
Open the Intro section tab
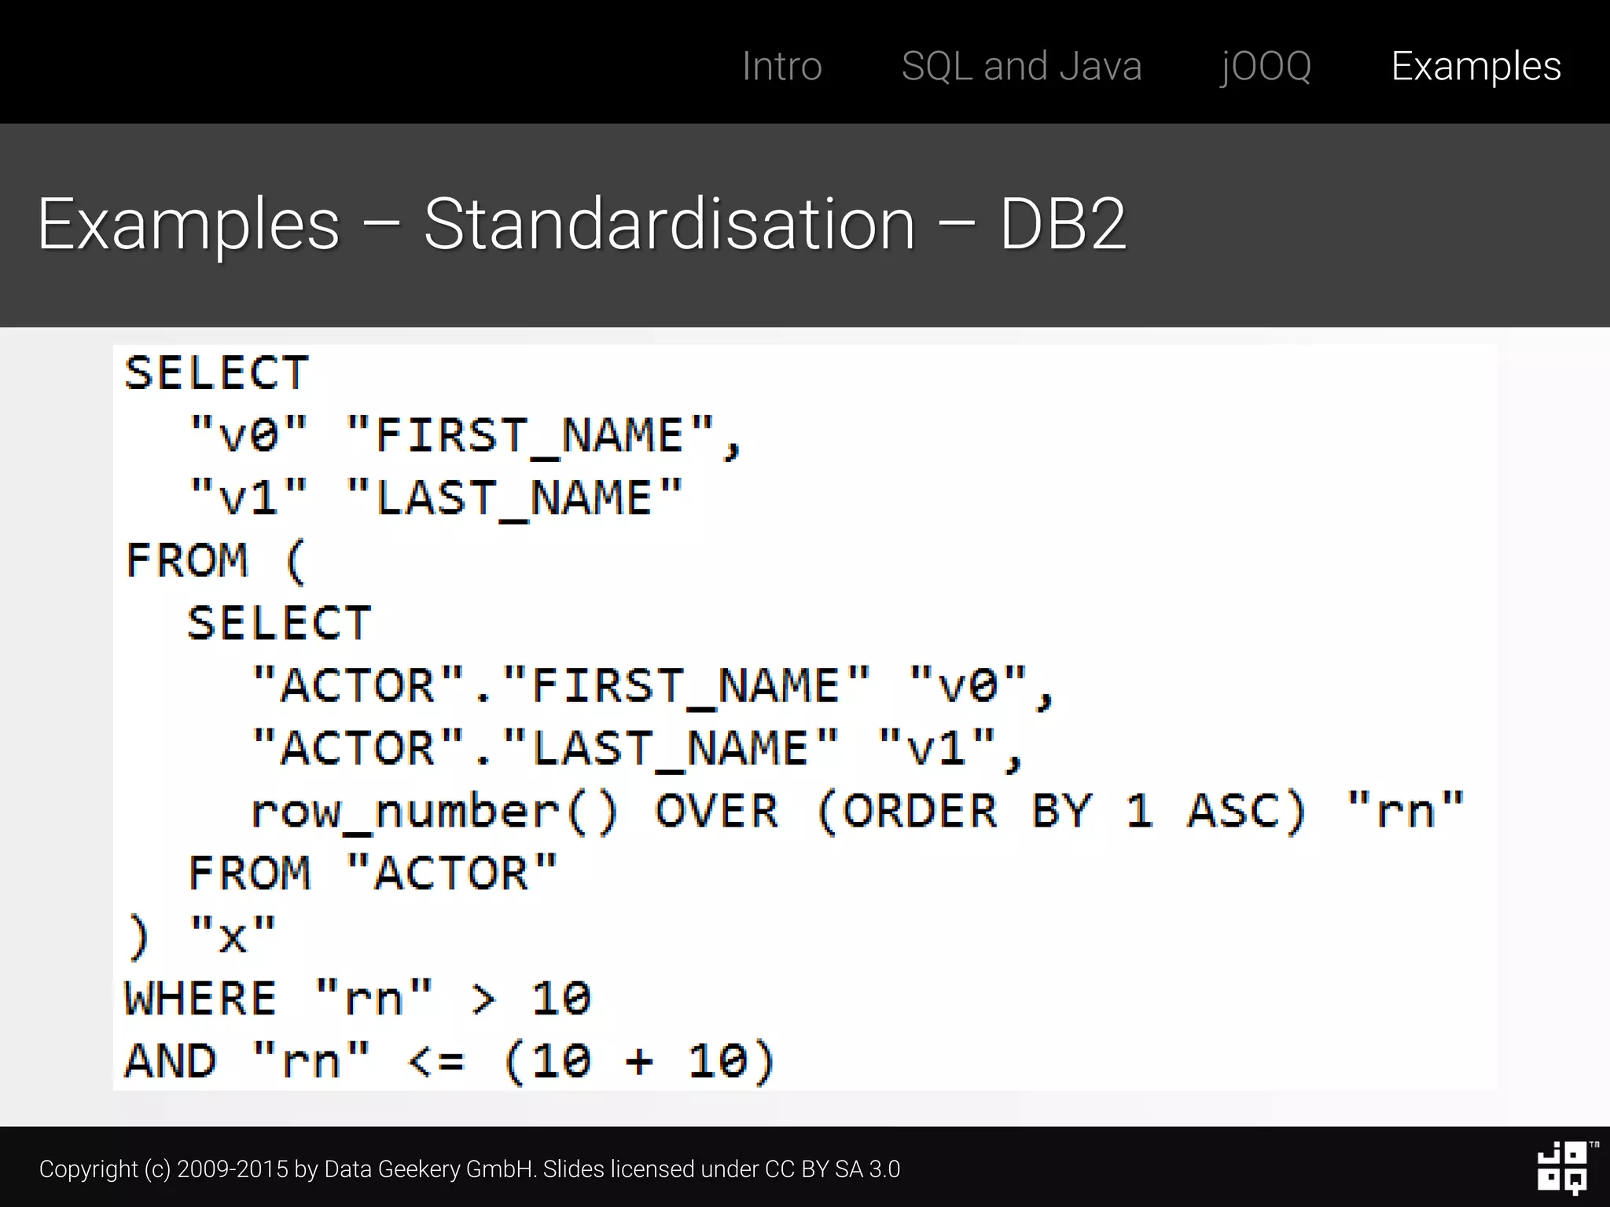click(x=781, y=66)
